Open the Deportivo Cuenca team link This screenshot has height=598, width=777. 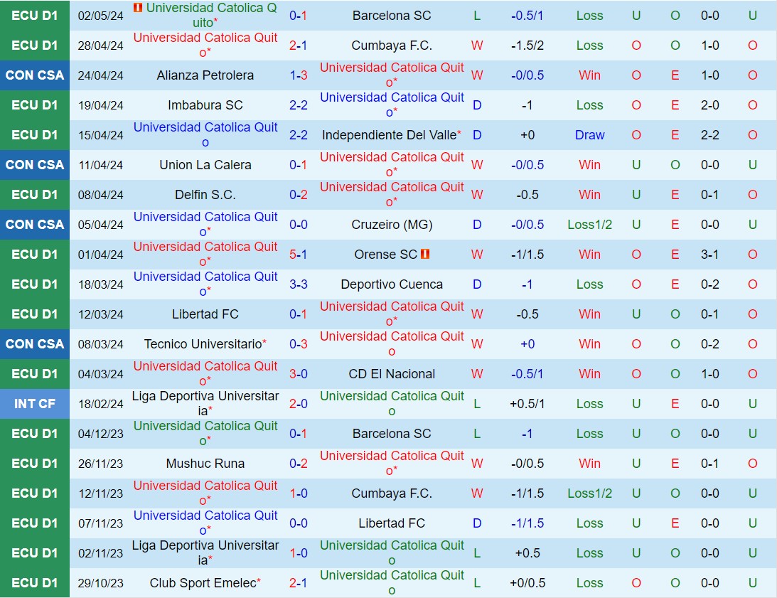click(392, 284)
